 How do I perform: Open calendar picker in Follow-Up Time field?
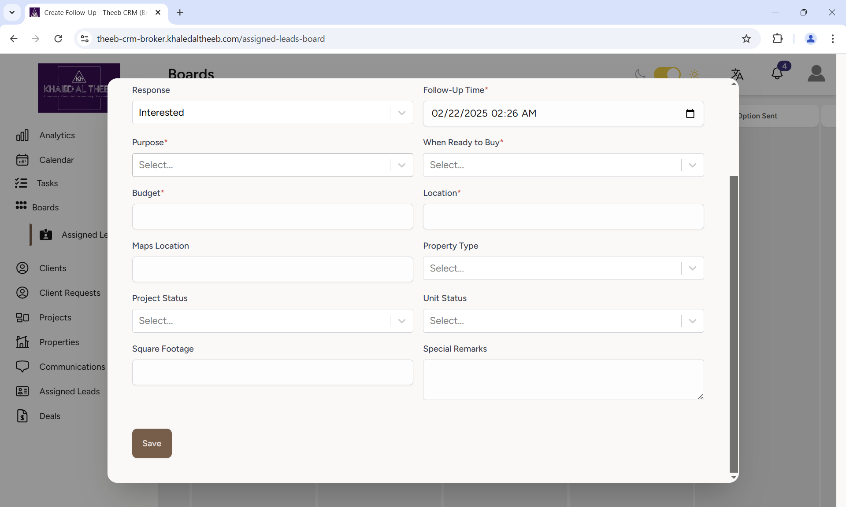[x=690, y=114]
